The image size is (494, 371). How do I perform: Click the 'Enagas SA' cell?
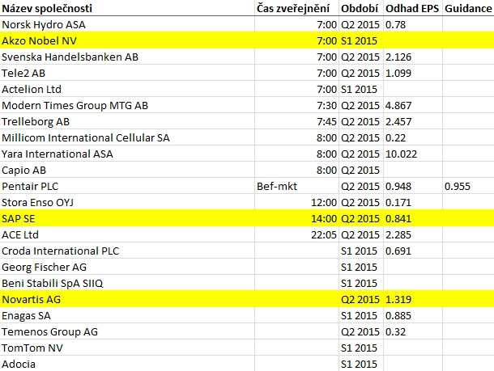pyautogui.click(x=127, y=316)
